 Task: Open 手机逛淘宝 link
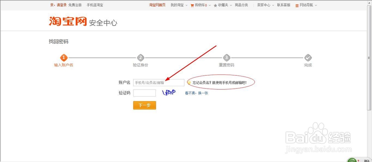click(95, 5)
